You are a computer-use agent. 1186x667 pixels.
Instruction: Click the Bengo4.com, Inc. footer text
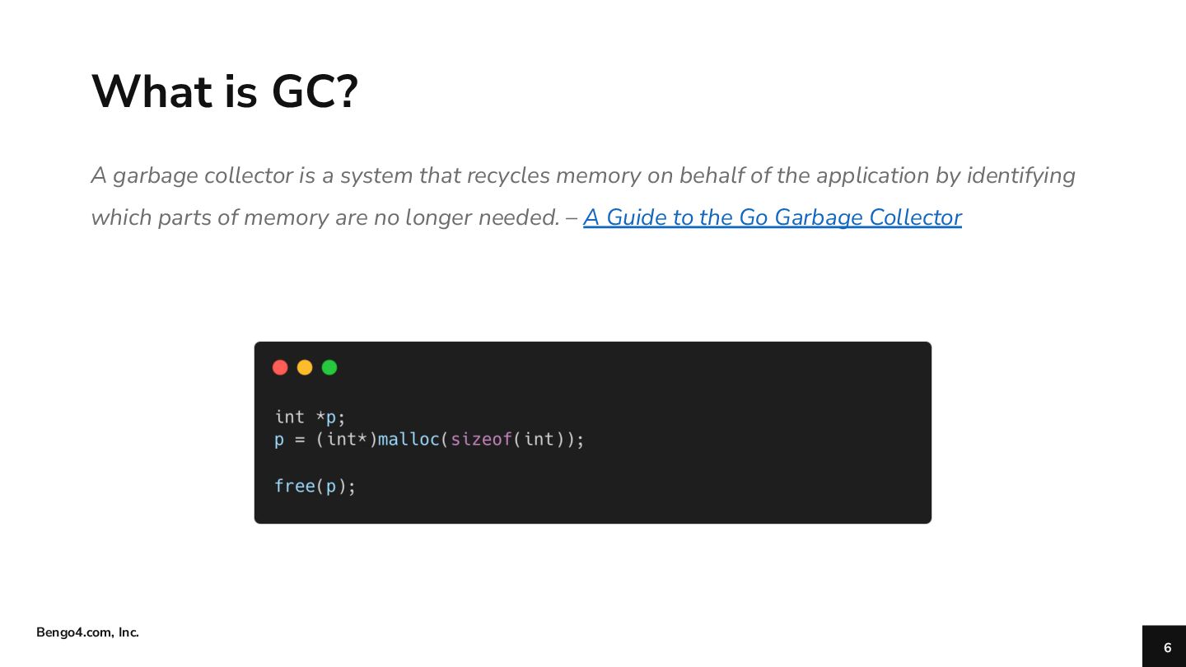coord(87,632)
